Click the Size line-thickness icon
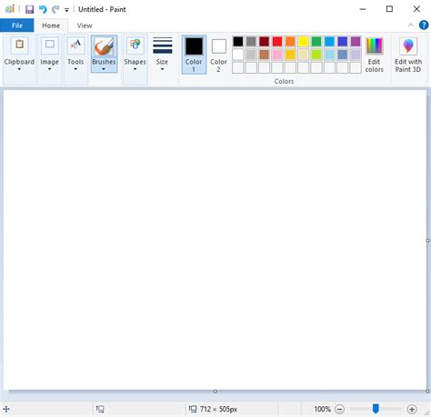Screen dimensions: 431x417 (x=163, y=46)
